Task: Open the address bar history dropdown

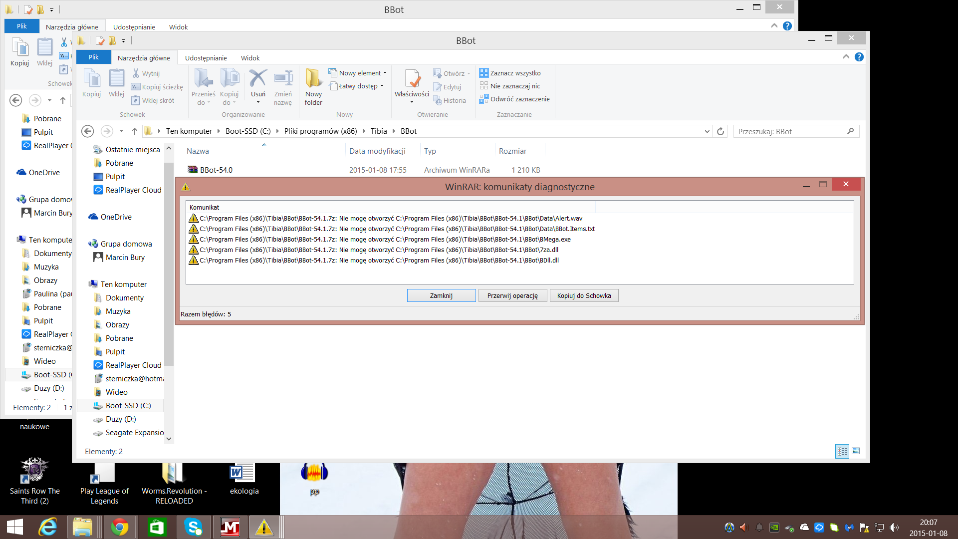Action: pos(707,131)
